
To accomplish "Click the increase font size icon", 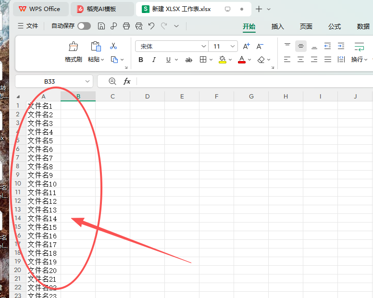I will pyautogui.click(x=246, y=46).
